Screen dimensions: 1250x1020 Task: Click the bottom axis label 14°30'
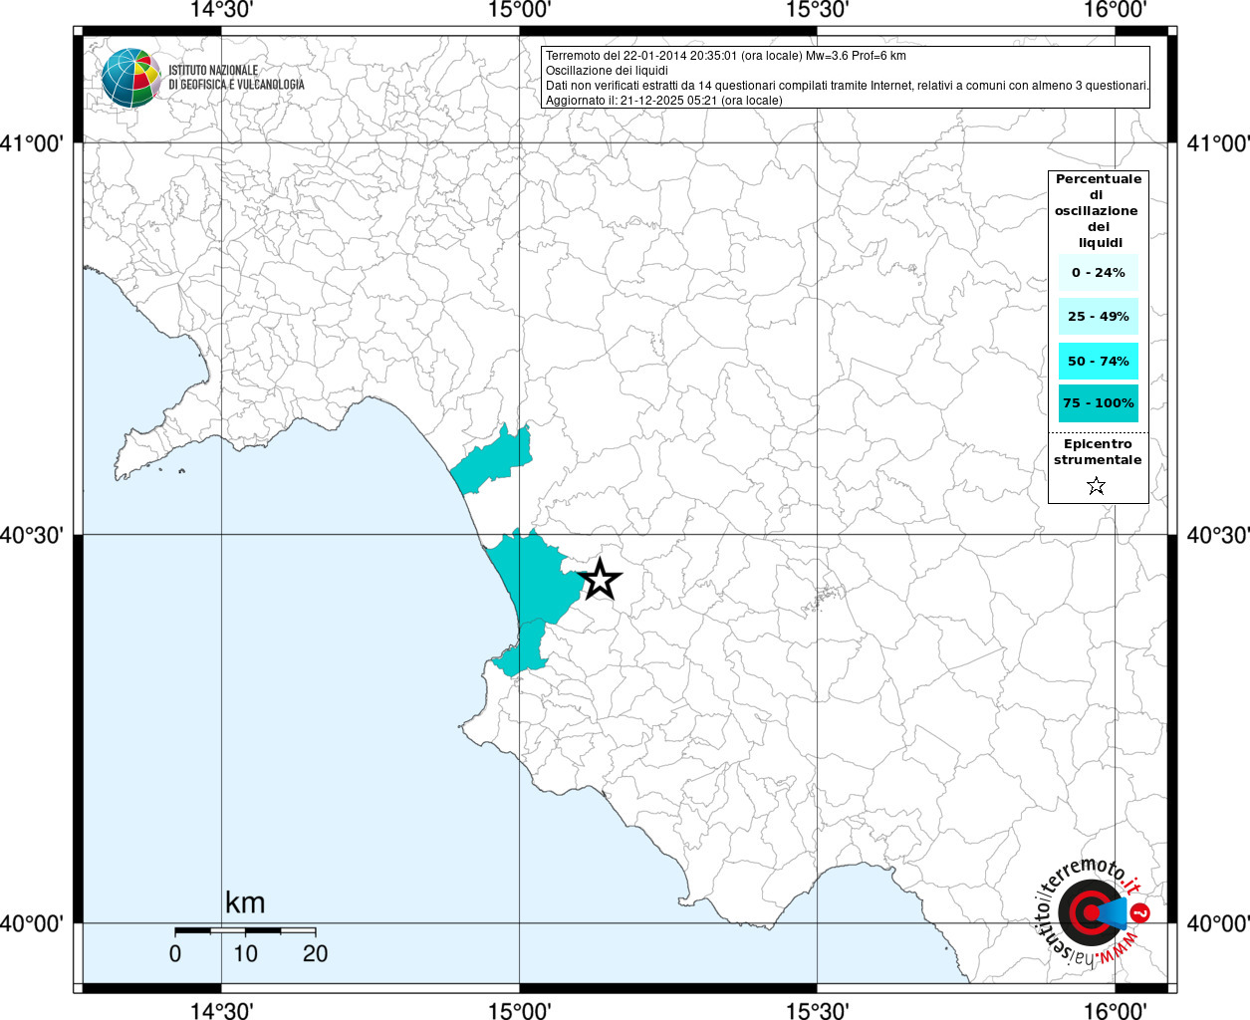[x=221, y=1010]
